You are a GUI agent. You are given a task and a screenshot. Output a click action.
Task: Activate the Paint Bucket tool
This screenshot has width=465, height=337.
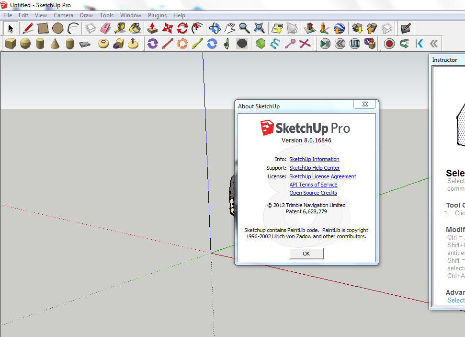[x=135, y=28]
